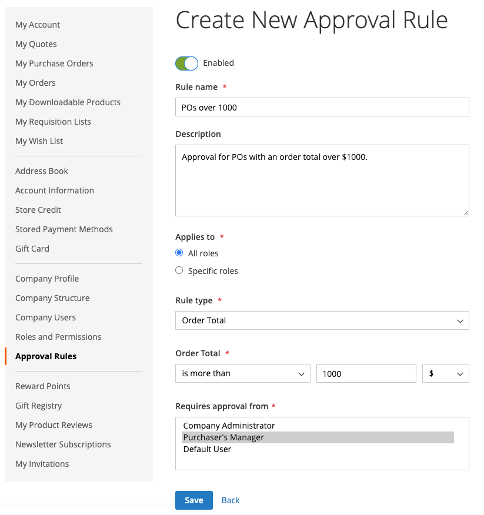
Task: Select the All roles radio button
Action: click(179, 253)
